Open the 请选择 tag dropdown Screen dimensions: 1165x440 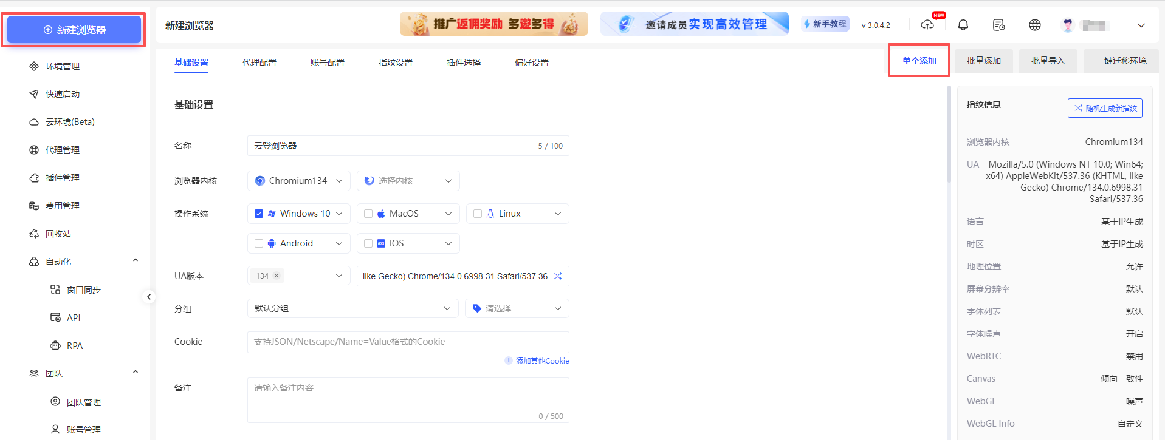point(517,308)
